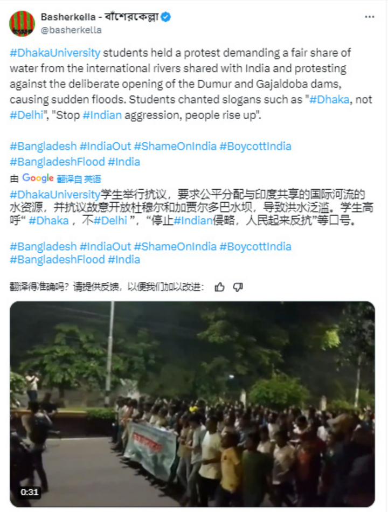The width and height of the screenshot is (388, 512).
Task: Click the #Delhi hashtag in the English text
Action: coord(26,115)
